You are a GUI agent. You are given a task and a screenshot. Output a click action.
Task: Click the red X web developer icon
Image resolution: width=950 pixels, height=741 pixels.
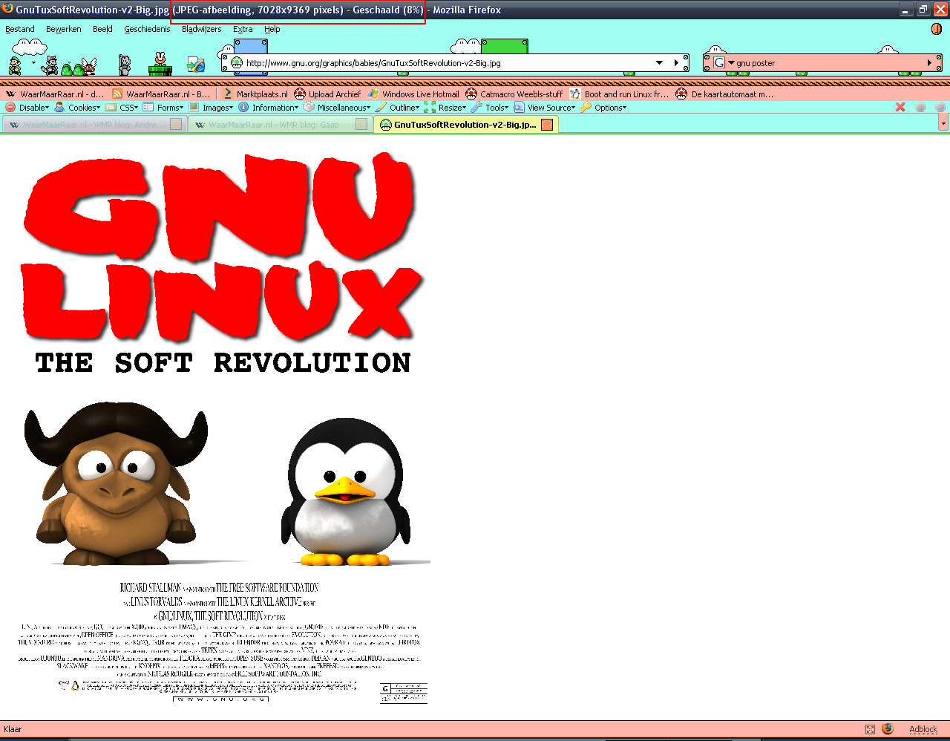900,107
